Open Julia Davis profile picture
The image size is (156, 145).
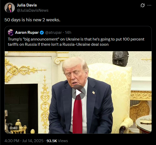click(10, 8)
